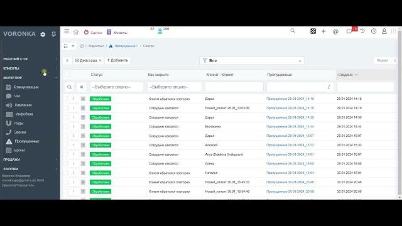Open row menu for client Наталья
The height and width of the screenshot is (226, 402).
(74, 173)
